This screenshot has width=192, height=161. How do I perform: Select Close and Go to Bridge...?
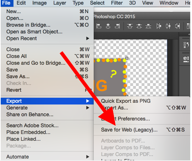(x=47, y=63)
